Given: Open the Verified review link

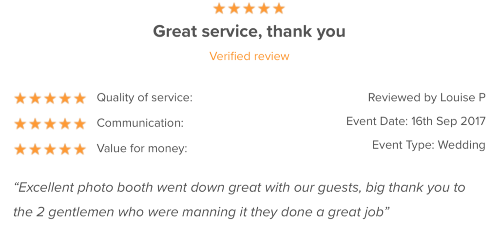Looking at the screenshot, I should 249,56.
